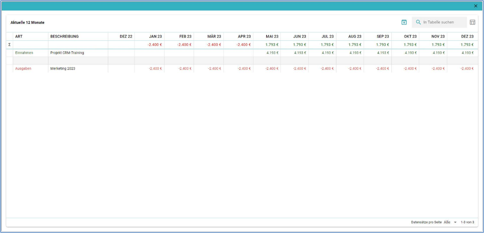
Task: Click the MAI 23 column header
Action: (272, 36)
